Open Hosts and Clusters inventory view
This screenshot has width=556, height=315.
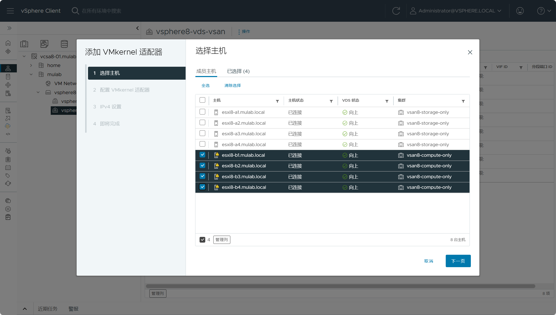click(24, 44)
